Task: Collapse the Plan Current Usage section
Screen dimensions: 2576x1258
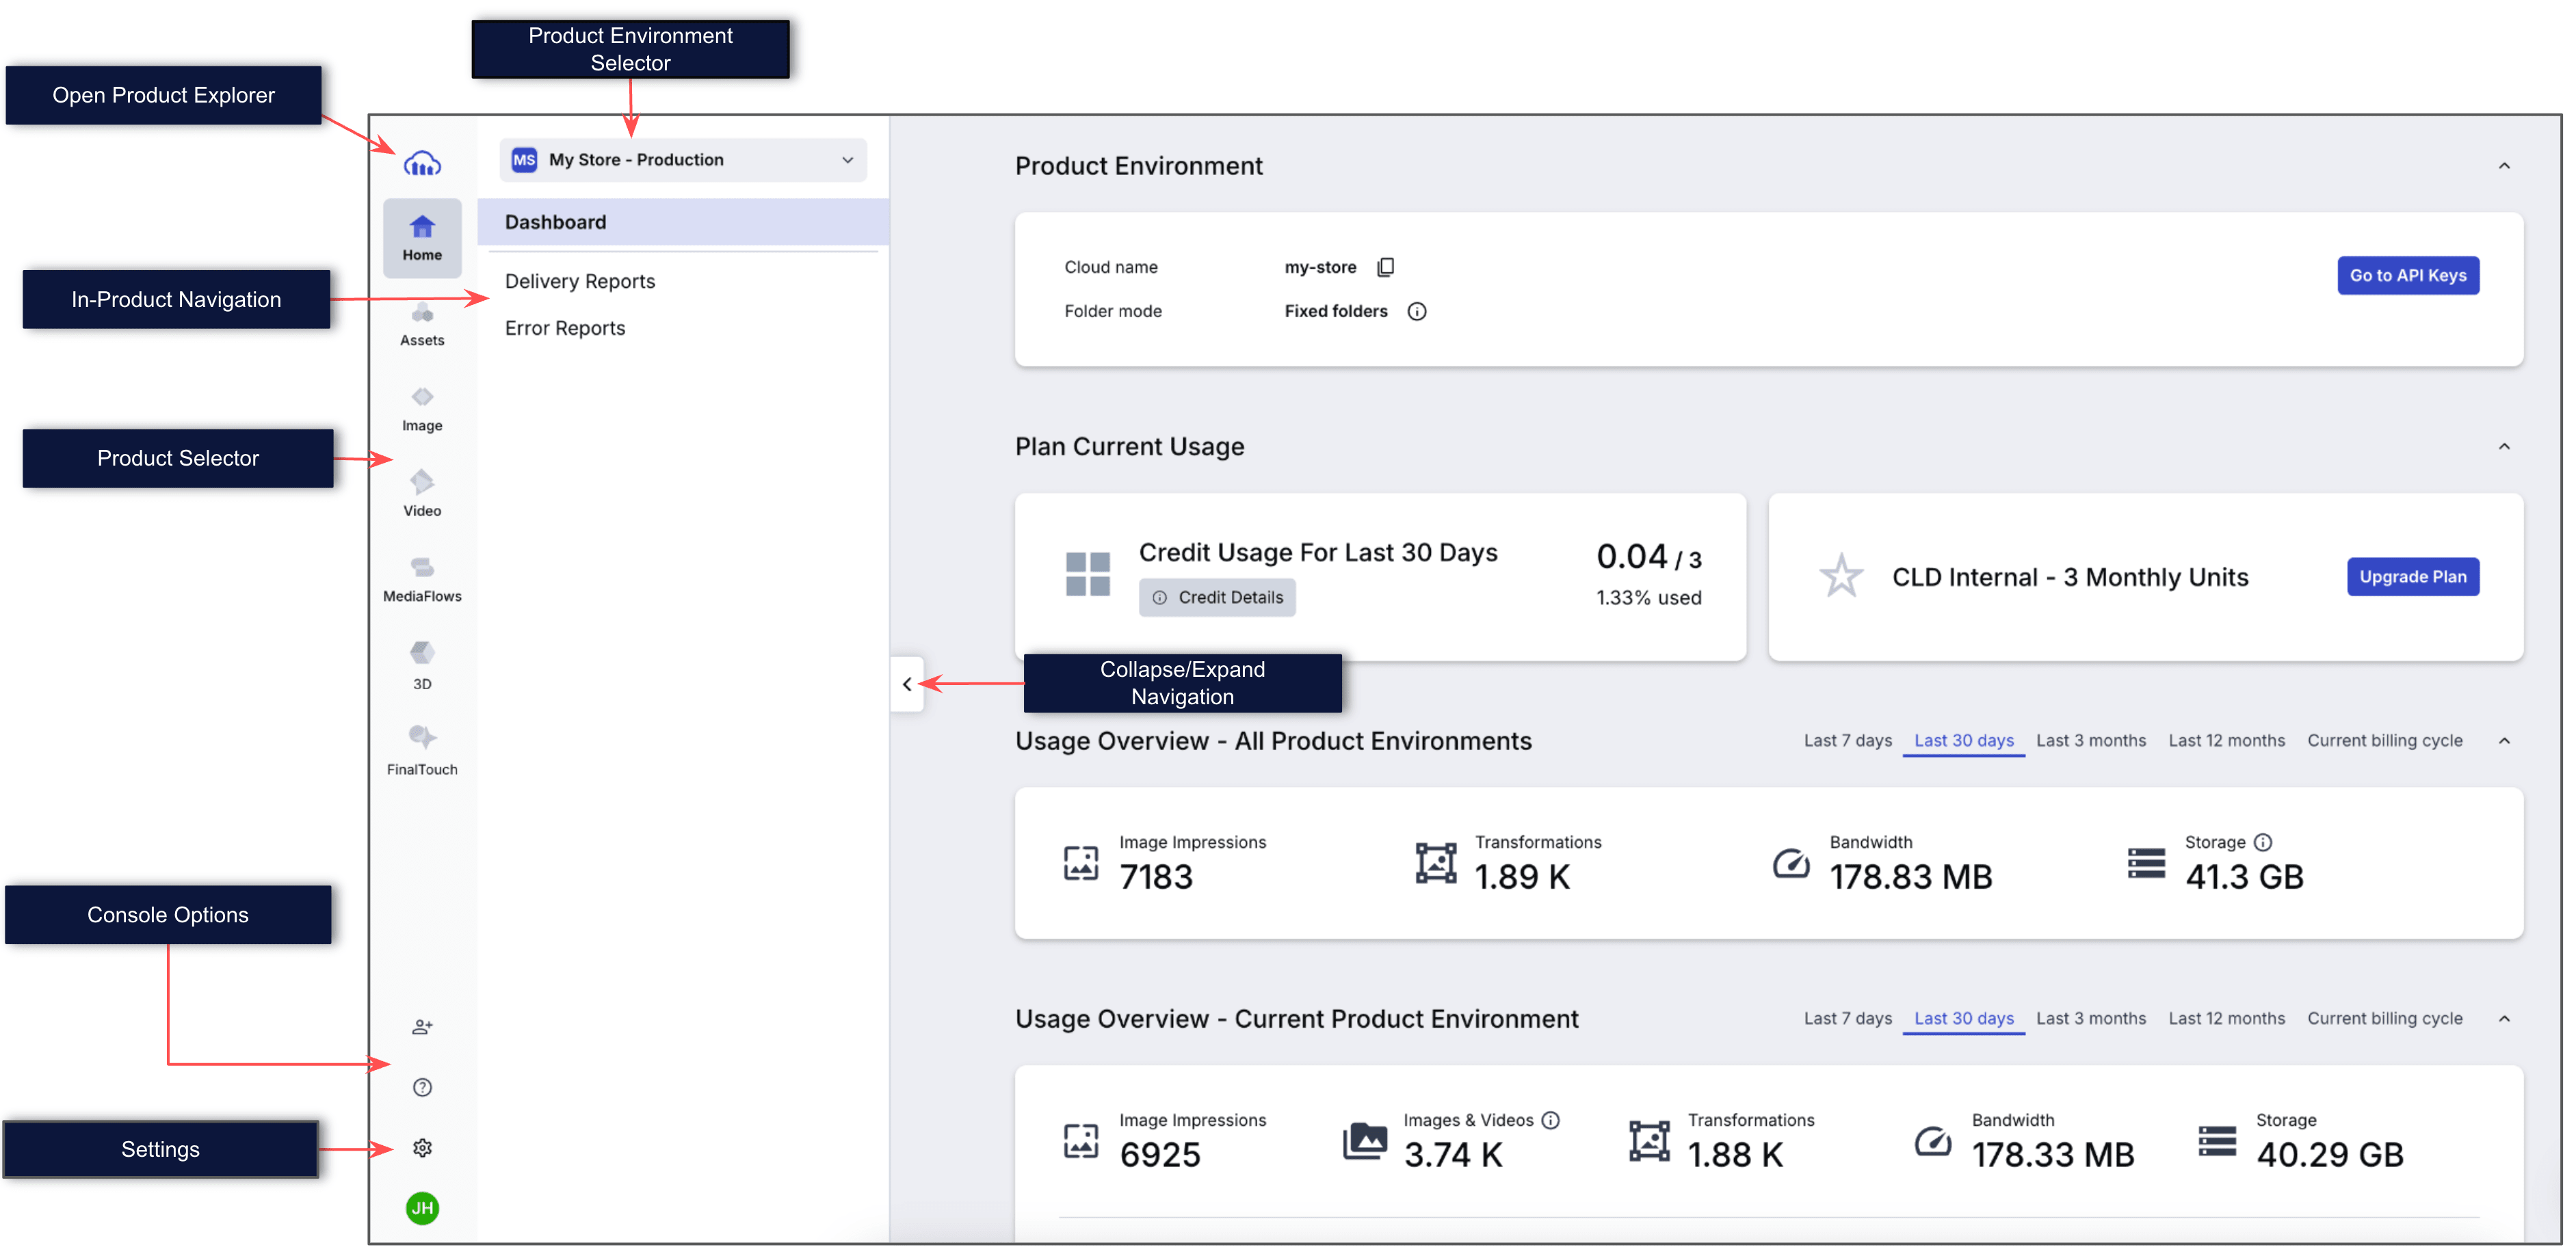Action: pos(2504,446)
